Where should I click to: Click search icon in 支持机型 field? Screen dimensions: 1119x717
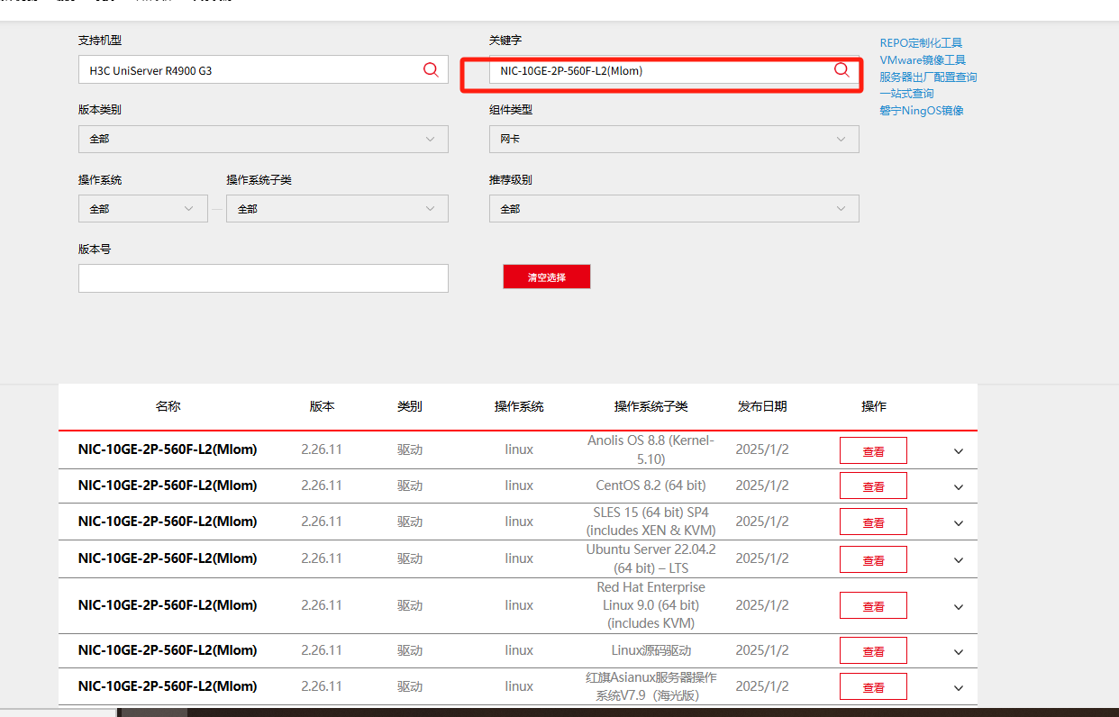pyautogui.click(x=431, y=69)
